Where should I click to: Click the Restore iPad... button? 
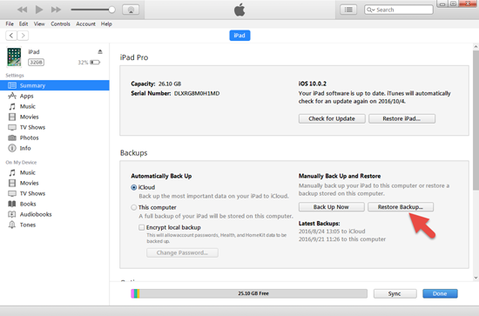[x=401, y=118]
